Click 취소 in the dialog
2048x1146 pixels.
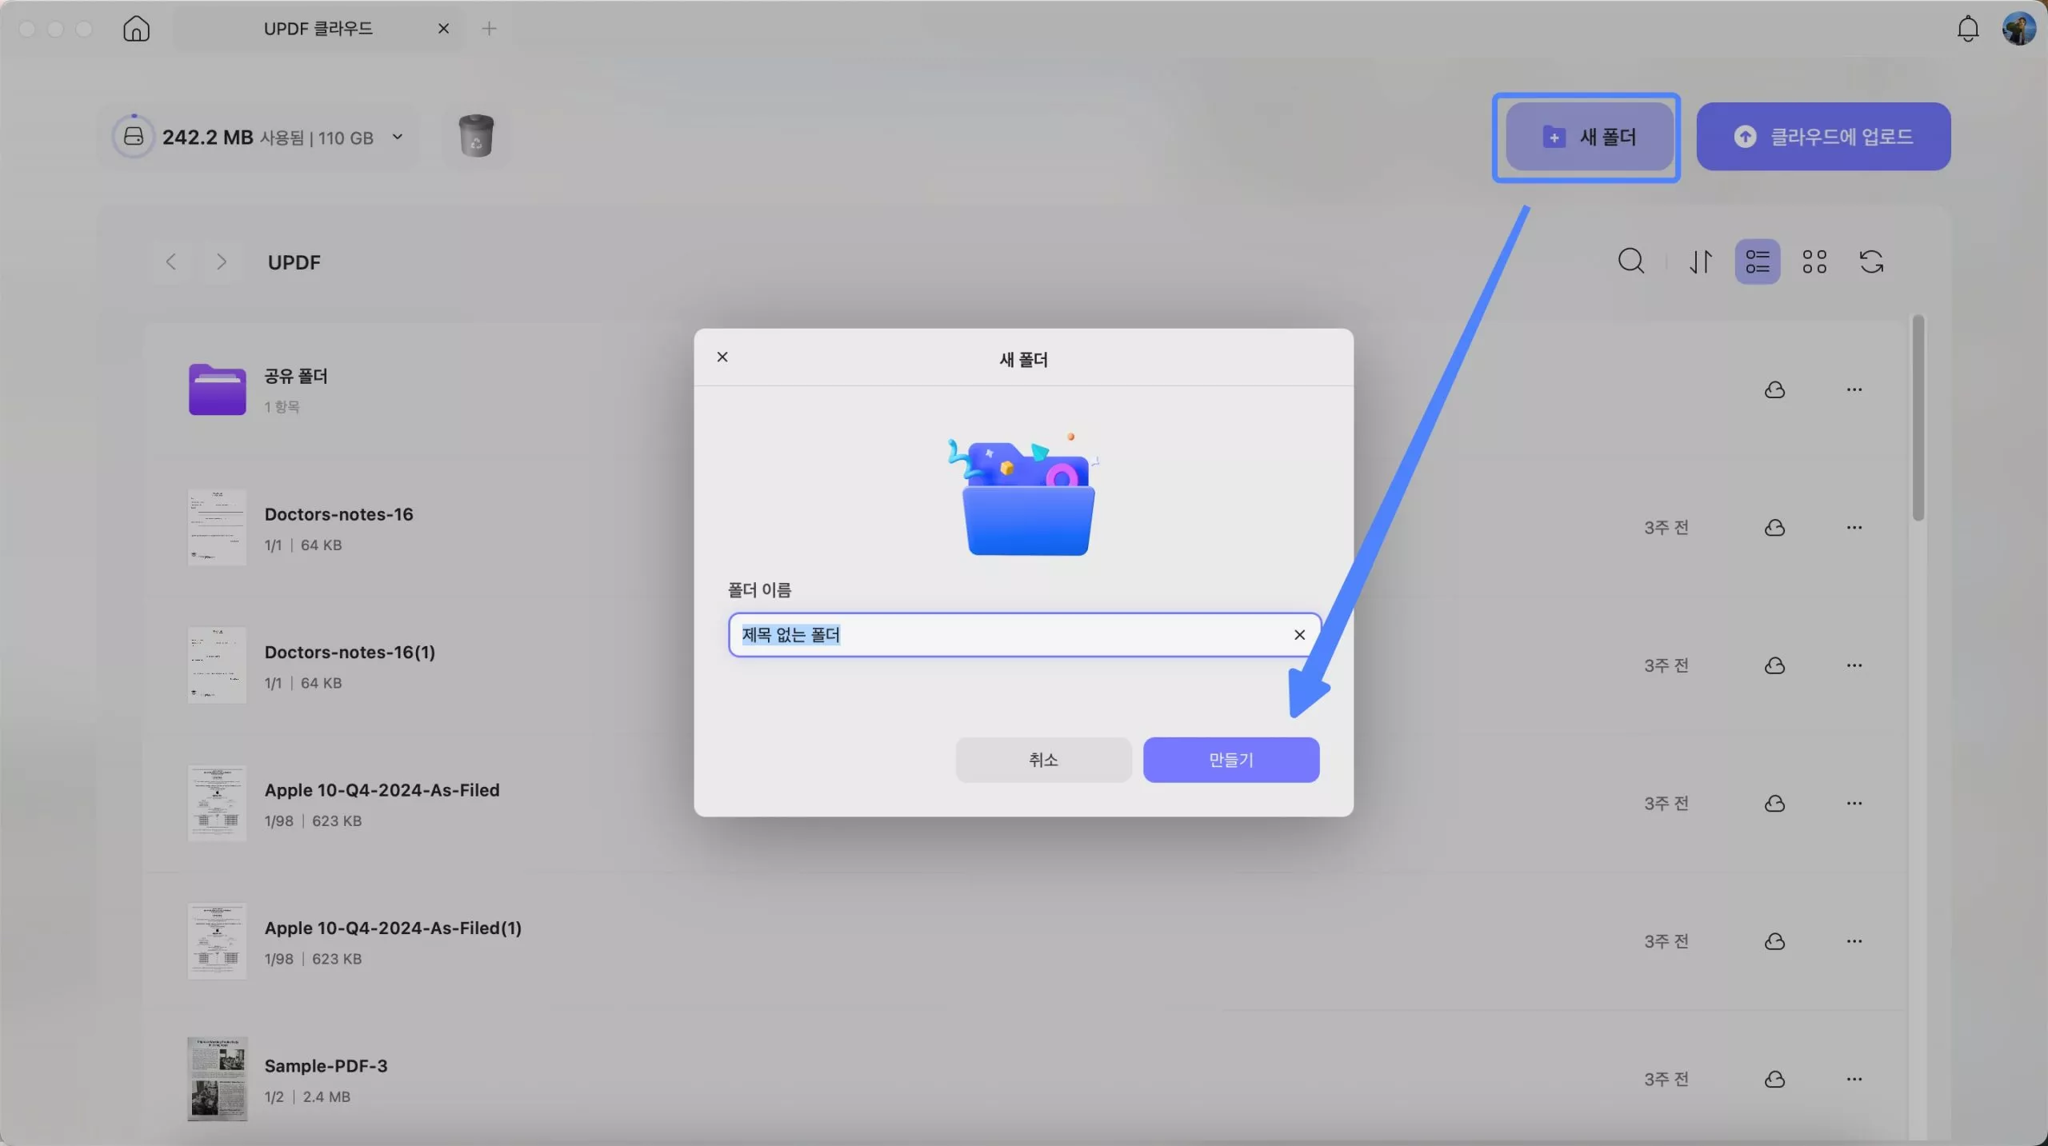click(1043, 760)
